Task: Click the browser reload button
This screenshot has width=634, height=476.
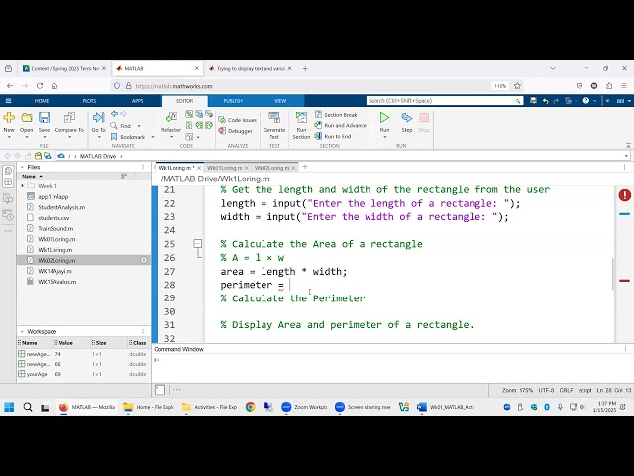Action: (x=40, y=86)
